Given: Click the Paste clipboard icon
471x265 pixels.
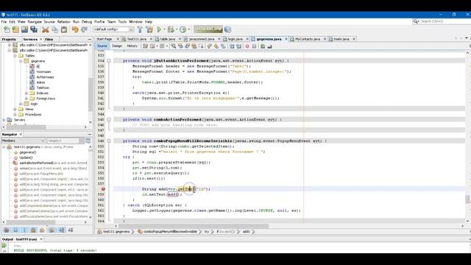Looking at the screenshot, I should (64, 29).
